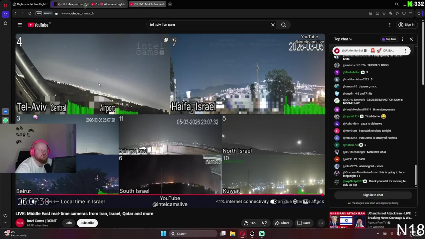Open WhatsApp in the Opera sidebar
Screen dimensions: 425x239
(x=5, y=120)
